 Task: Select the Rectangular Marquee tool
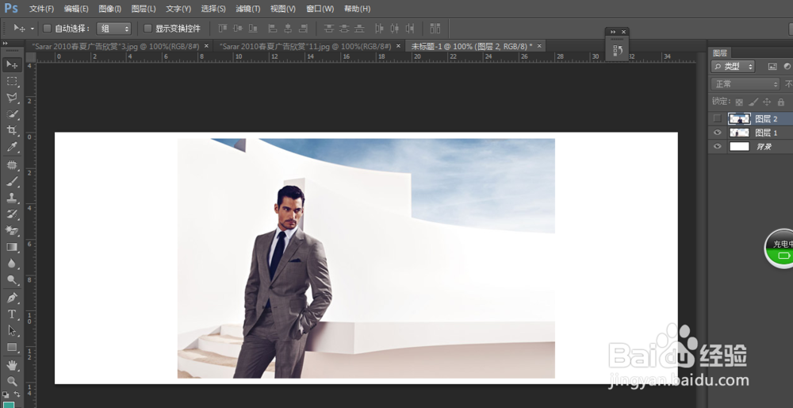(x=12, y=81)
